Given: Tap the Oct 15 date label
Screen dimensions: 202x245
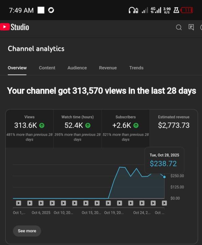Looking at the screenshot, I should pyautogui.click(x=91, y=213).
